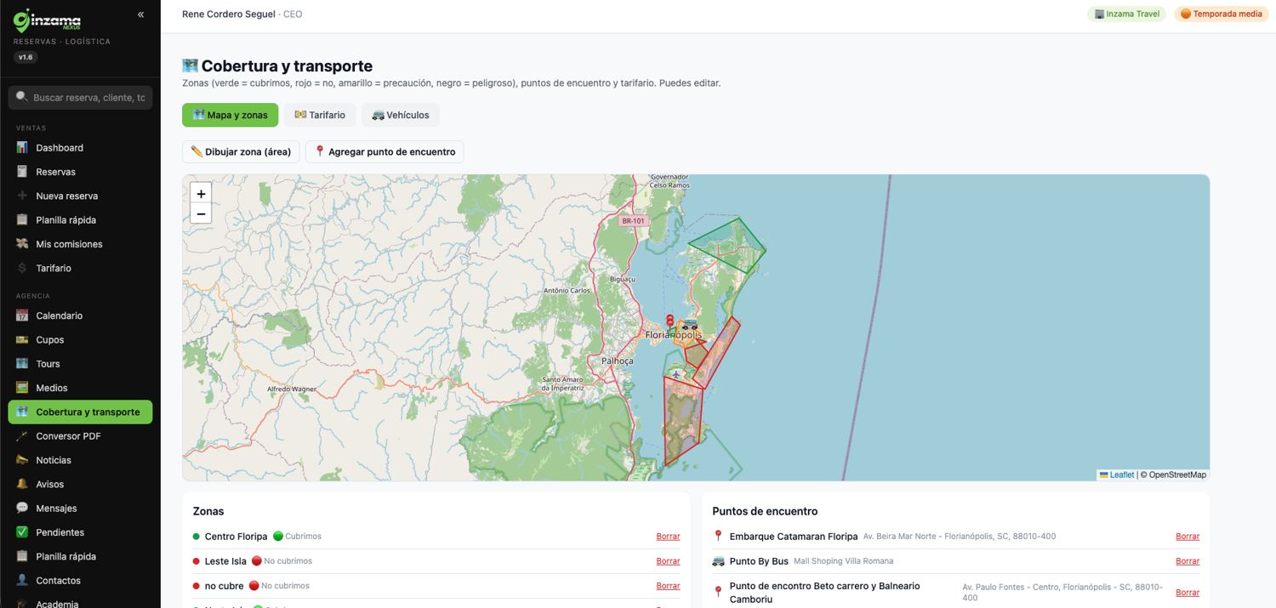Switch to the Tarifario tab
The width and height of the screenshot is (1276, 608).
click(320, 115)
